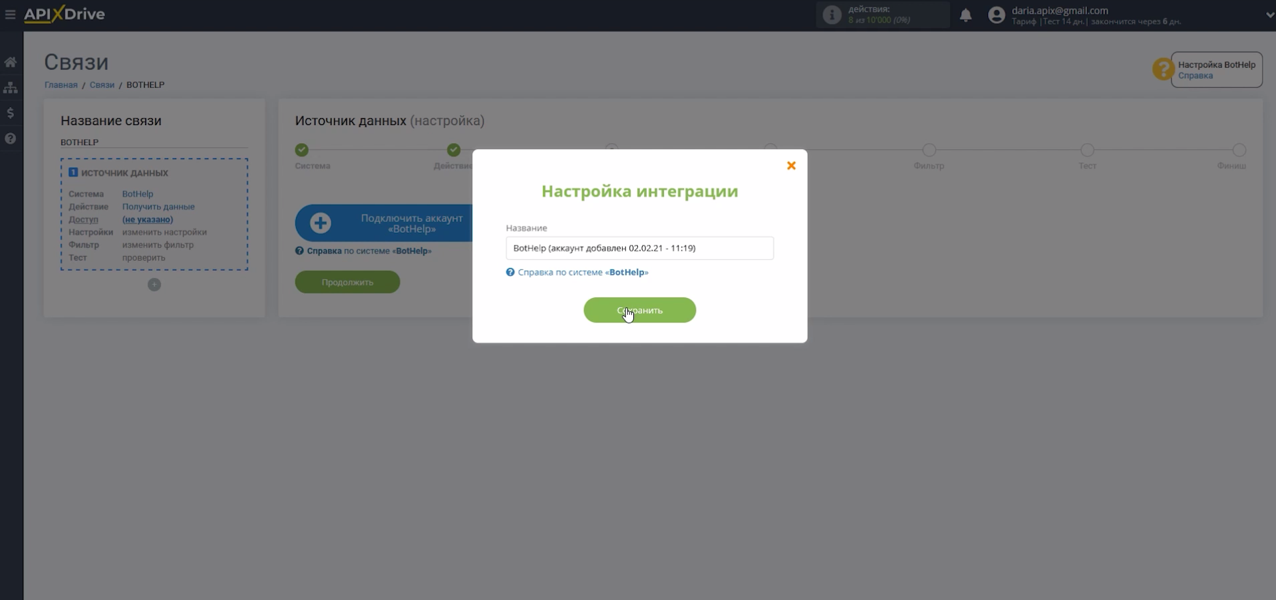
Task: Click the plus icon below source block
Action: pyautogui.click(x=154, y=285)
